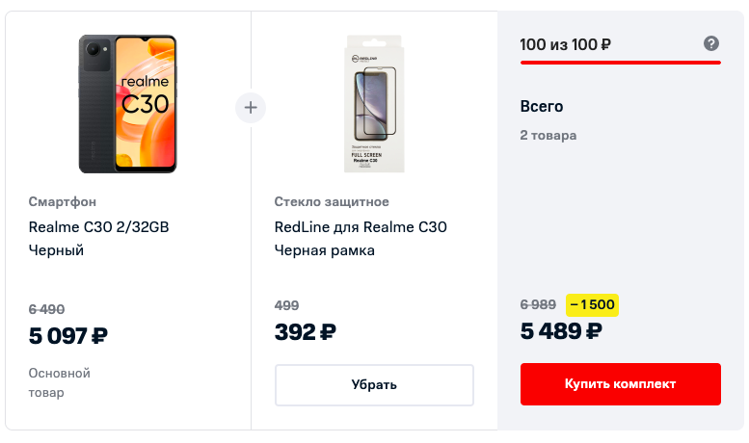Screen dimensions: 749x443
Task: Click the plus icon between products
Action: (x=251, y=108)
